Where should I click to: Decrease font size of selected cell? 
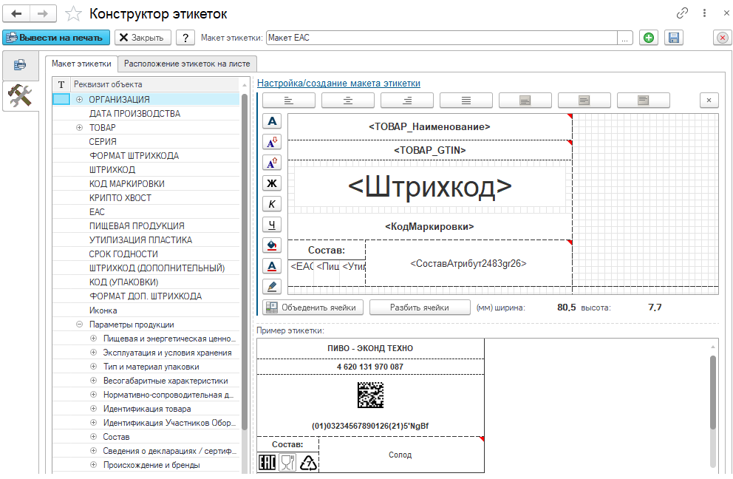point(273,142)
